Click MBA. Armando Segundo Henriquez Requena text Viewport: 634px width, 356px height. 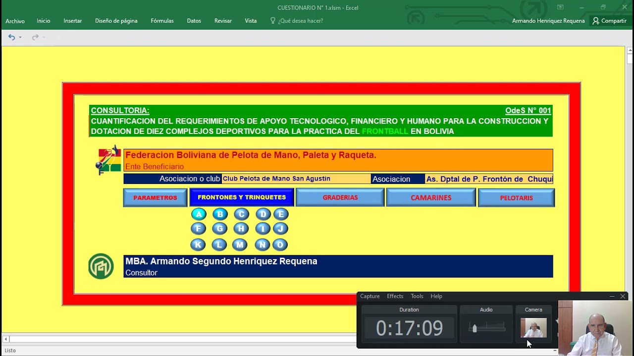(221, 261)
